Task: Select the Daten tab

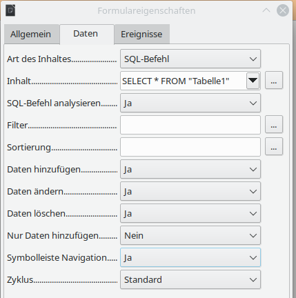Action: pos(86,34)
